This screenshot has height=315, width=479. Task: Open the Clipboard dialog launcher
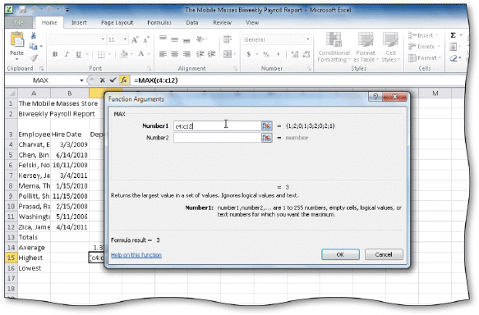tap(41, 69)
